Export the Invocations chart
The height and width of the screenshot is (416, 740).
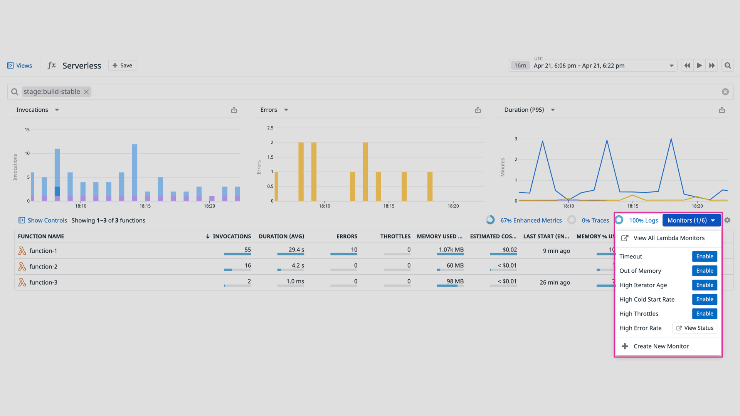click(234, 110)
